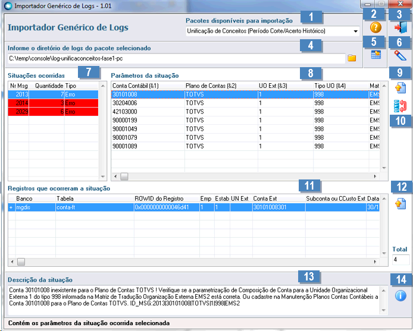Screen dimensions: 413x331
Task: Click the blue grid import icon
Action: [x=376, y=55]
